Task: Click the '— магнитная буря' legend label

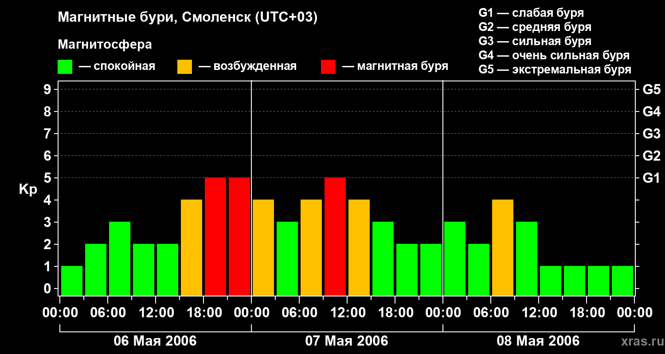Action: point(395,67)
